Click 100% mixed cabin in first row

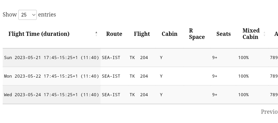coord(243,58)
